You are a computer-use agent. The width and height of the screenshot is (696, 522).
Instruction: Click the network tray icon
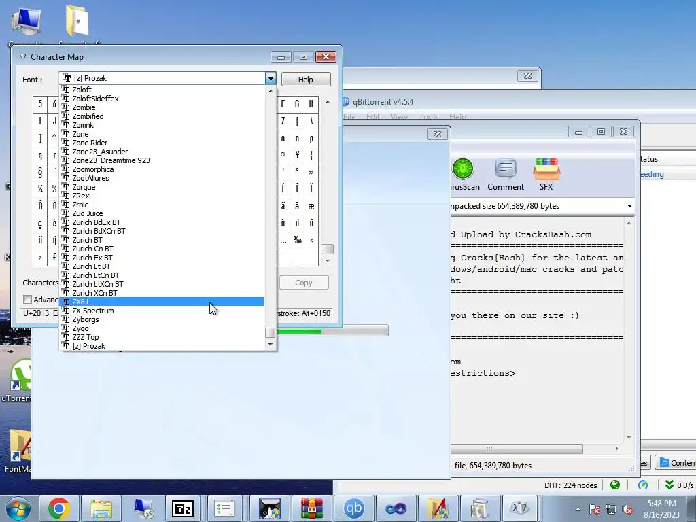[x=611, y=509]
